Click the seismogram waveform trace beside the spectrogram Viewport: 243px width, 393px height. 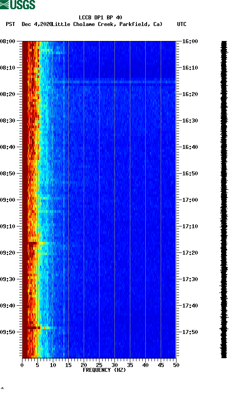(x=224, y=200)
